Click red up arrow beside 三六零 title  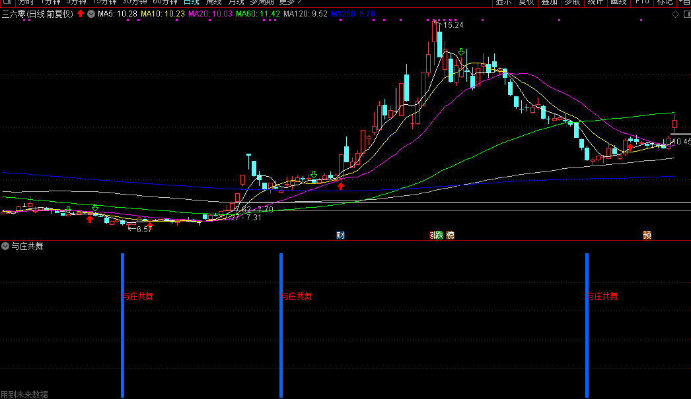(x=80, y=14)
